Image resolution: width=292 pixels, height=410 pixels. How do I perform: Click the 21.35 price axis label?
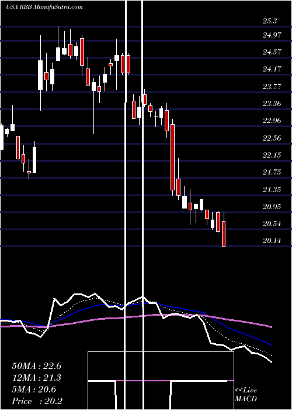coord(272,189)
